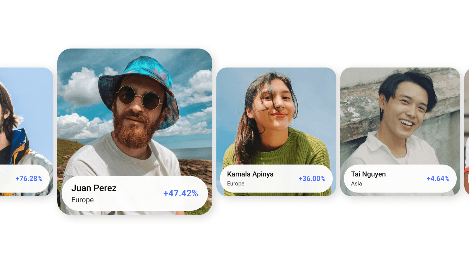Click Europe region under Juan Perez
This screenshot has width=469, height=263.
click(82, 200)
